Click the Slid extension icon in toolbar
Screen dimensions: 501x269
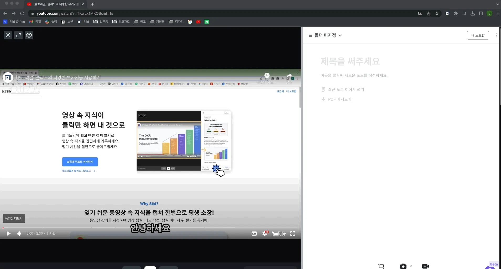(447, 13)
